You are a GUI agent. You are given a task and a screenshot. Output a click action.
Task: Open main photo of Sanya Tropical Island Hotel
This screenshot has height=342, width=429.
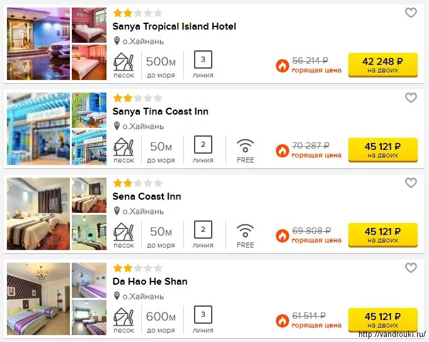click(x=38, y=44)
